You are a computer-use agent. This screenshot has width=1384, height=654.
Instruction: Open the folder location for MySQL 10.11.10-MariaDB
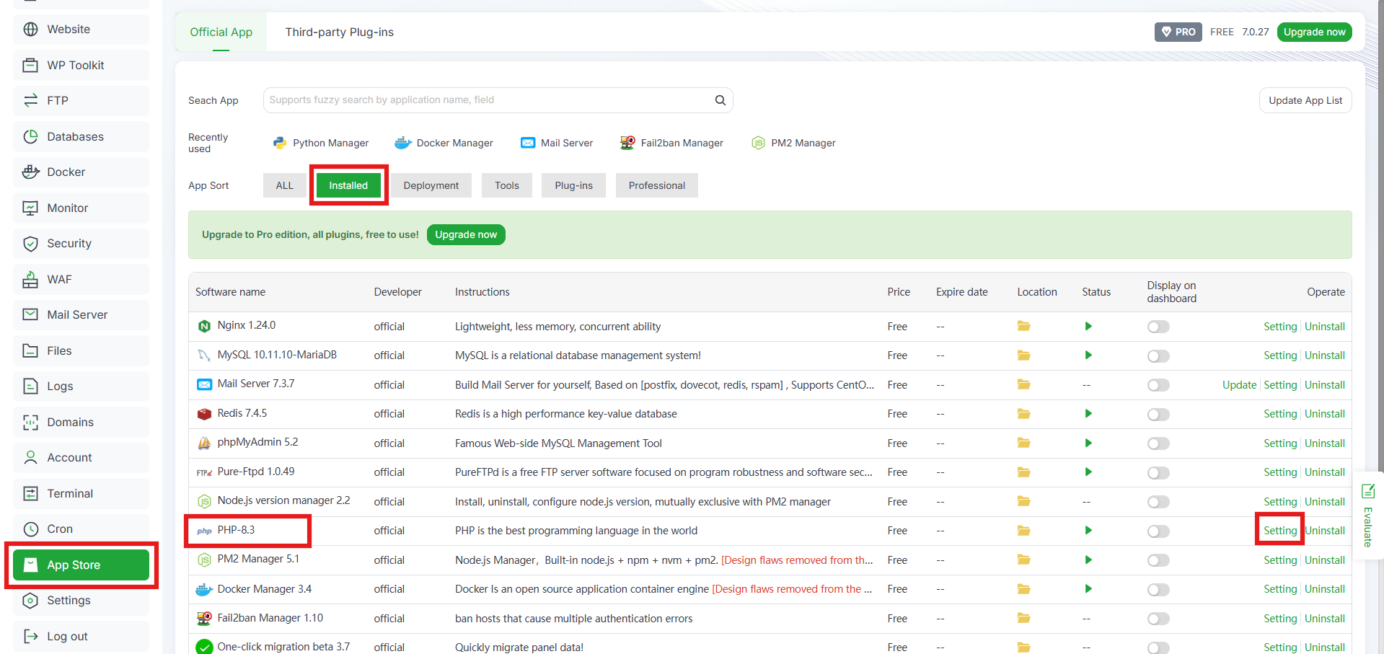[x=1023, y=355]
